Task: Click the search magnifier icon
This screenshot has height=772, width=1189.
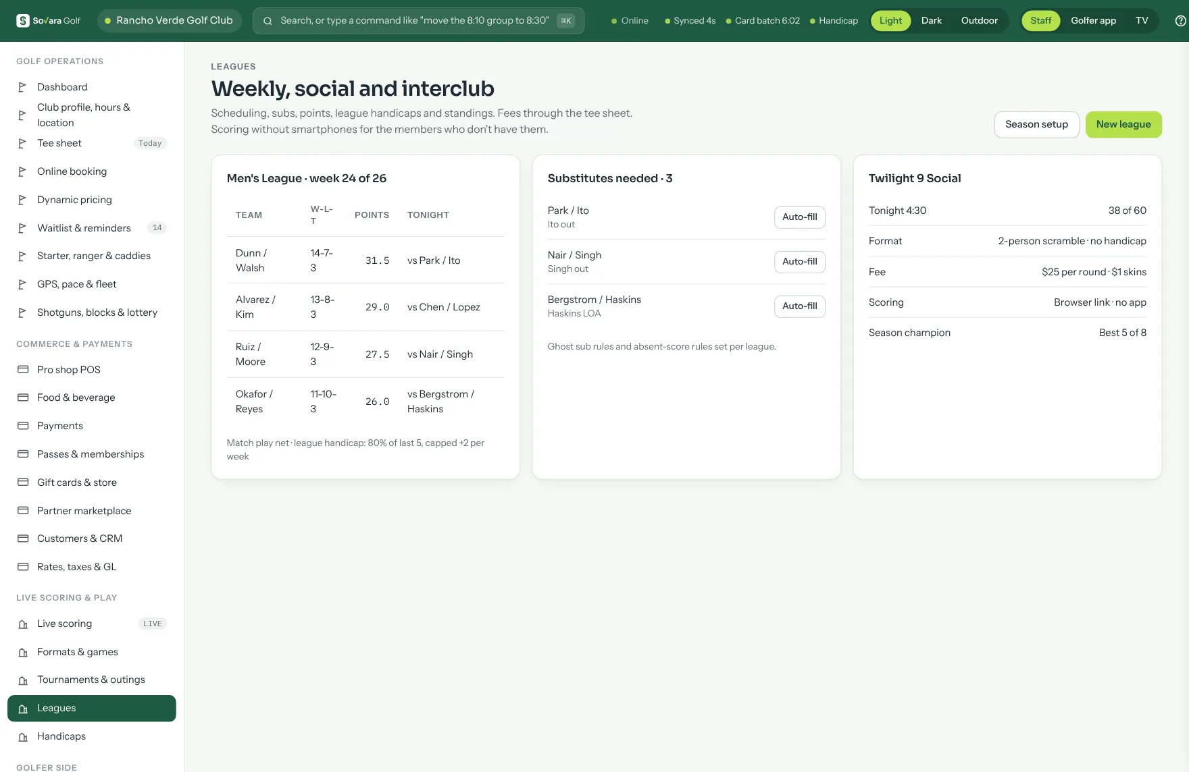Action: point(268,21)
